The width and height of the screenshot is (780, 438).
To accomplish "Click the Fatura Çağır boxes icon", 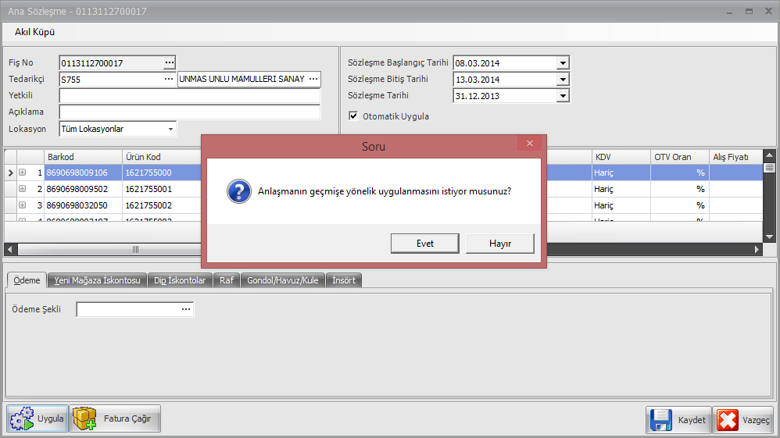I will click(x=84, y=418).
